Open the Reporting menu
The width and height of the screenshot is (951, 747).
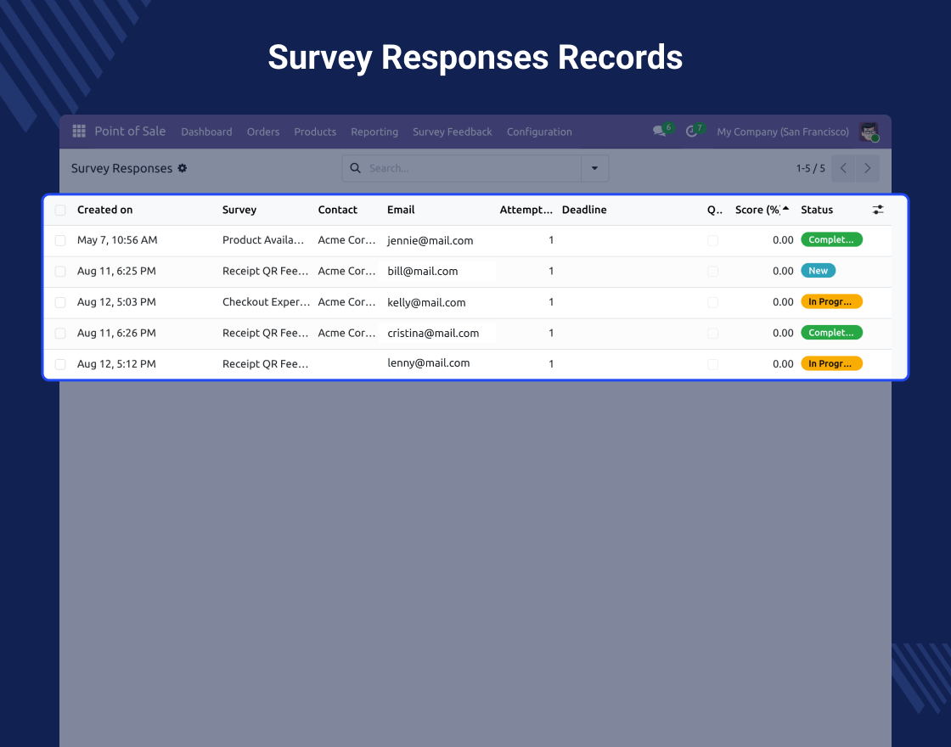coord(374,132)
